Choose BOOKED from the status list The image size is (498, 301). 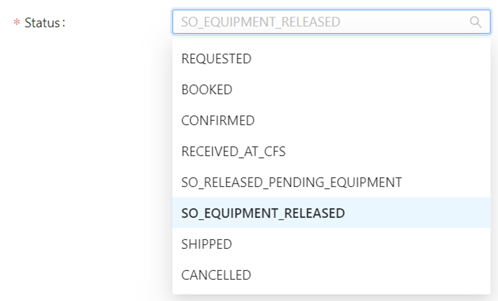point(207,90)
